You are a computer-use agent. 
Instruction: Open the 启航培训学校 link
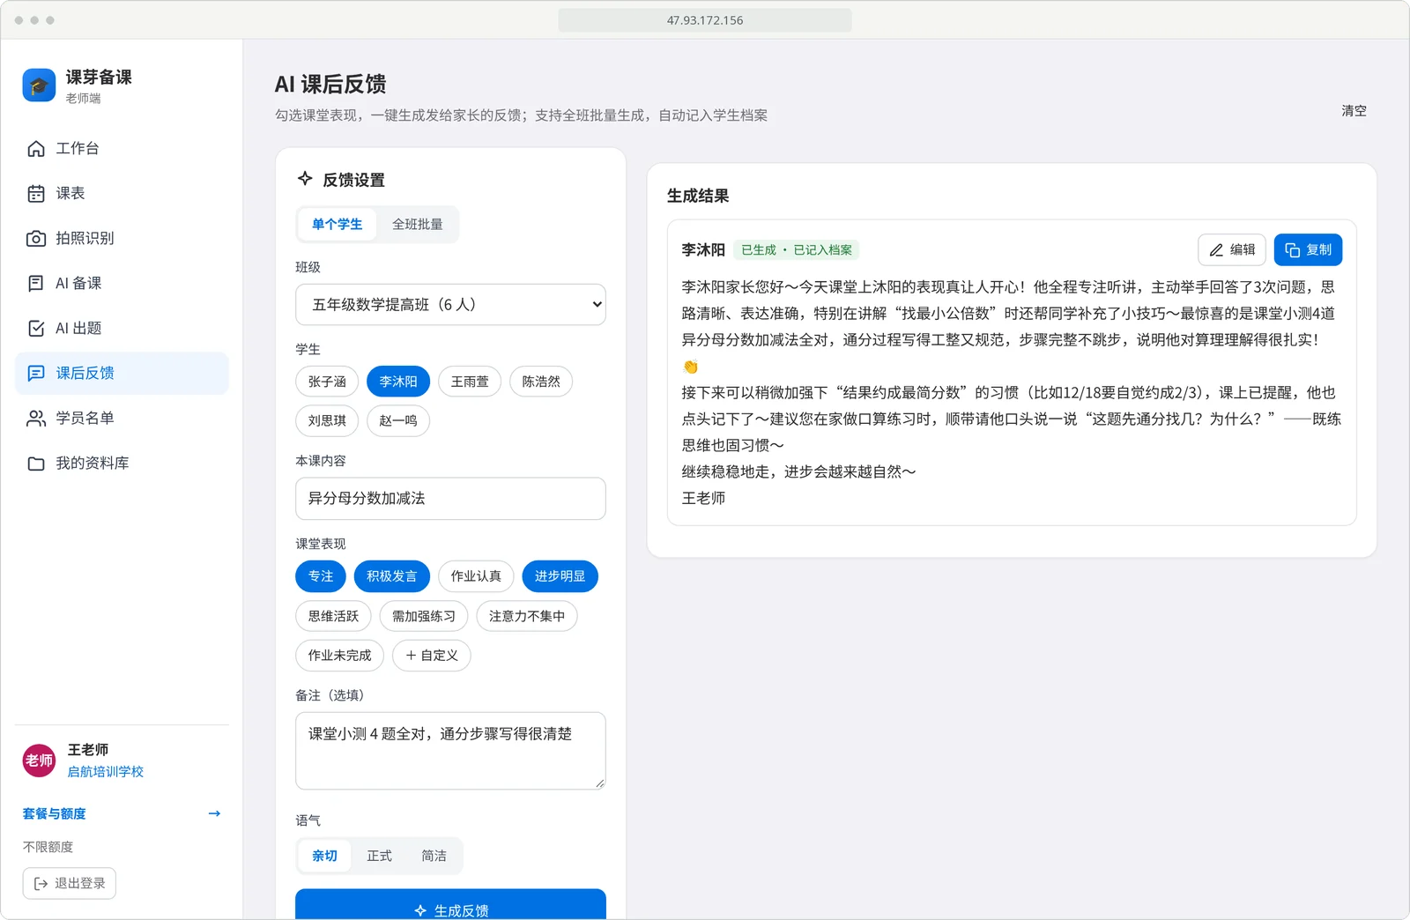(106, 772)
